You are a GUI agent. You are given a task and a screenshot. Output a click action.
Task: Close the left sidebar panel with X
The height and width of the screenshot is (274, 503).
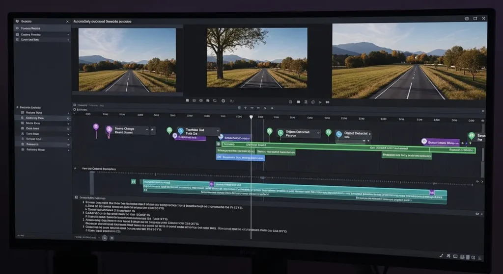67,22
